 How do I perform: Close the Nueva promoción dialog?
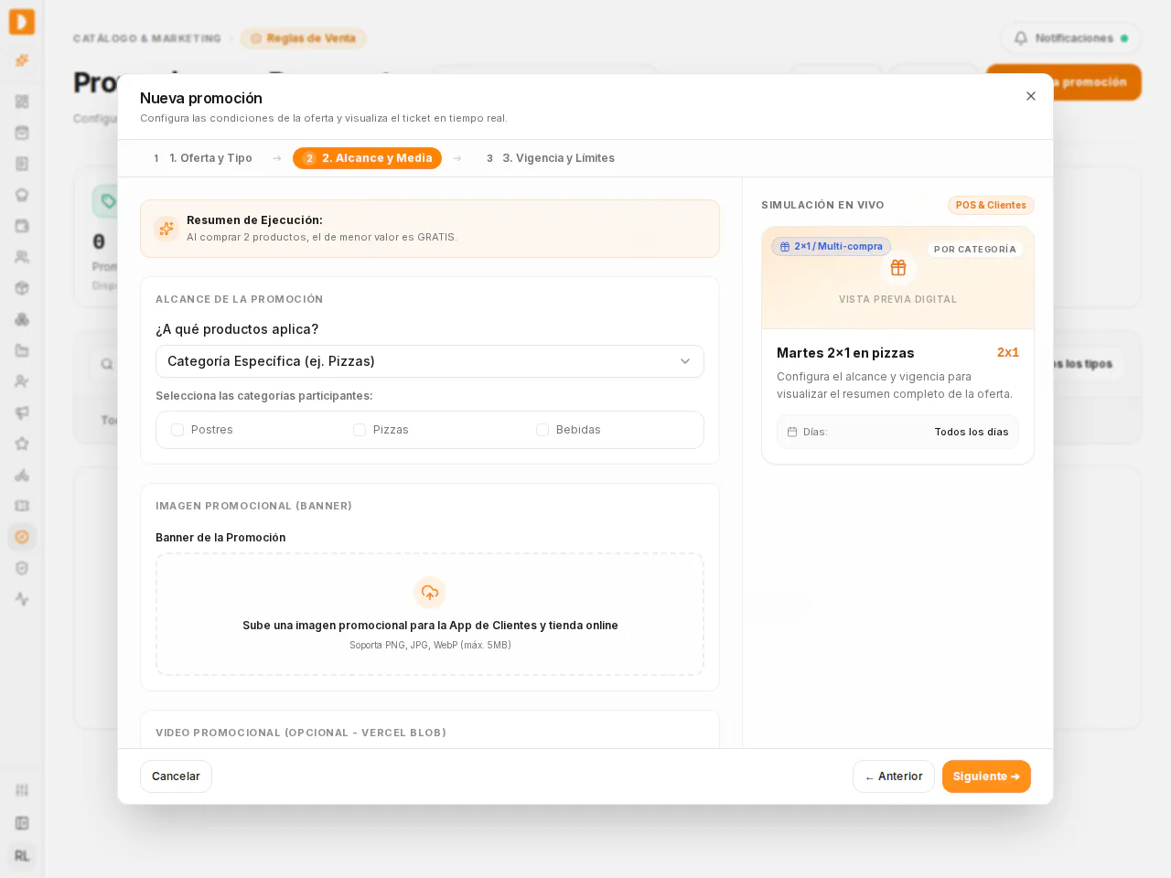click(1031, 96)
